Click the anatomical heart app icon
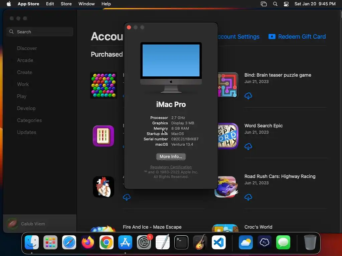This screenshot has width=342, height=256. point(104,187)
